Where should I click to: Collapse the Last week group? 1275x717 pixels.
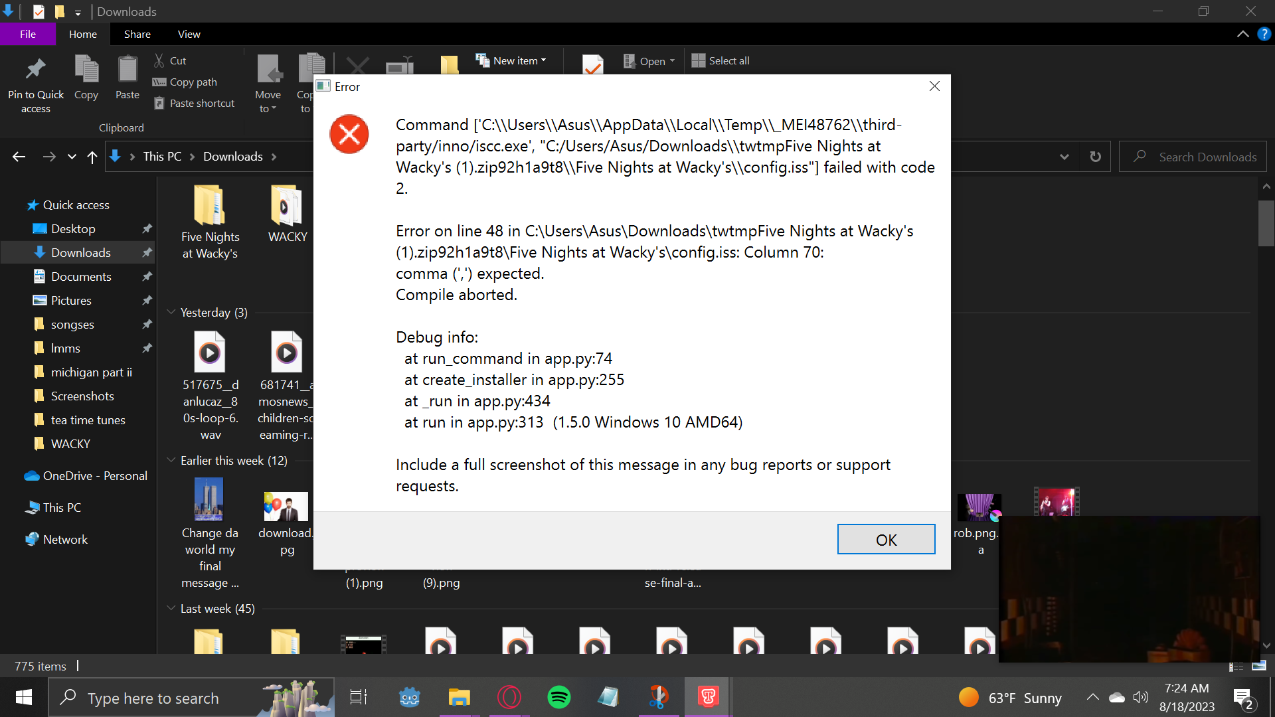(x=170, y=608)
